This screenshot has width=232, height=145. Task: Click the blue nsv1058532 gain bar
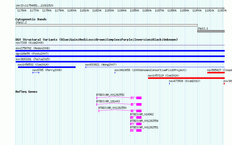tap(47, 67)
